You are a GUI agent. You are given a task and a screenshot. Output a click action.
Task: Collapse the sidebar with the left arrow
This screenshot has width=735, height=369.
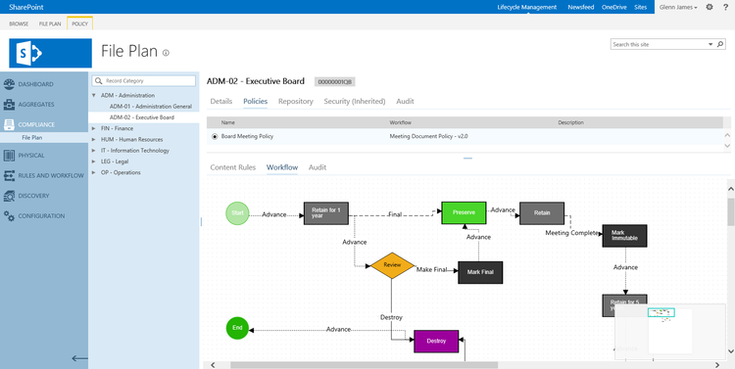79,358
